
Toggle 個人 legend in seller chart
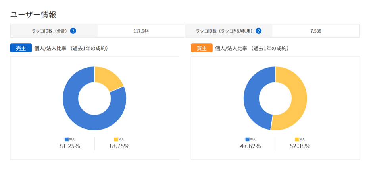pyautogui.click(x=70, y=139)
